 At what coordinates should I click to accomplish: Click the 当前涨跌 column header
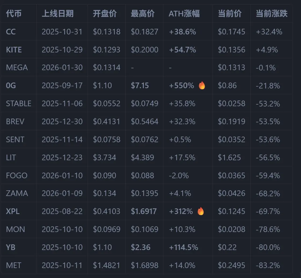click(x=272, y=14)
